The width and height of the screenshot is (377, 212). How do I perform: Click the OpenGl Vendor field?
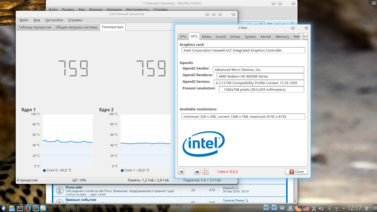point(258,70)
